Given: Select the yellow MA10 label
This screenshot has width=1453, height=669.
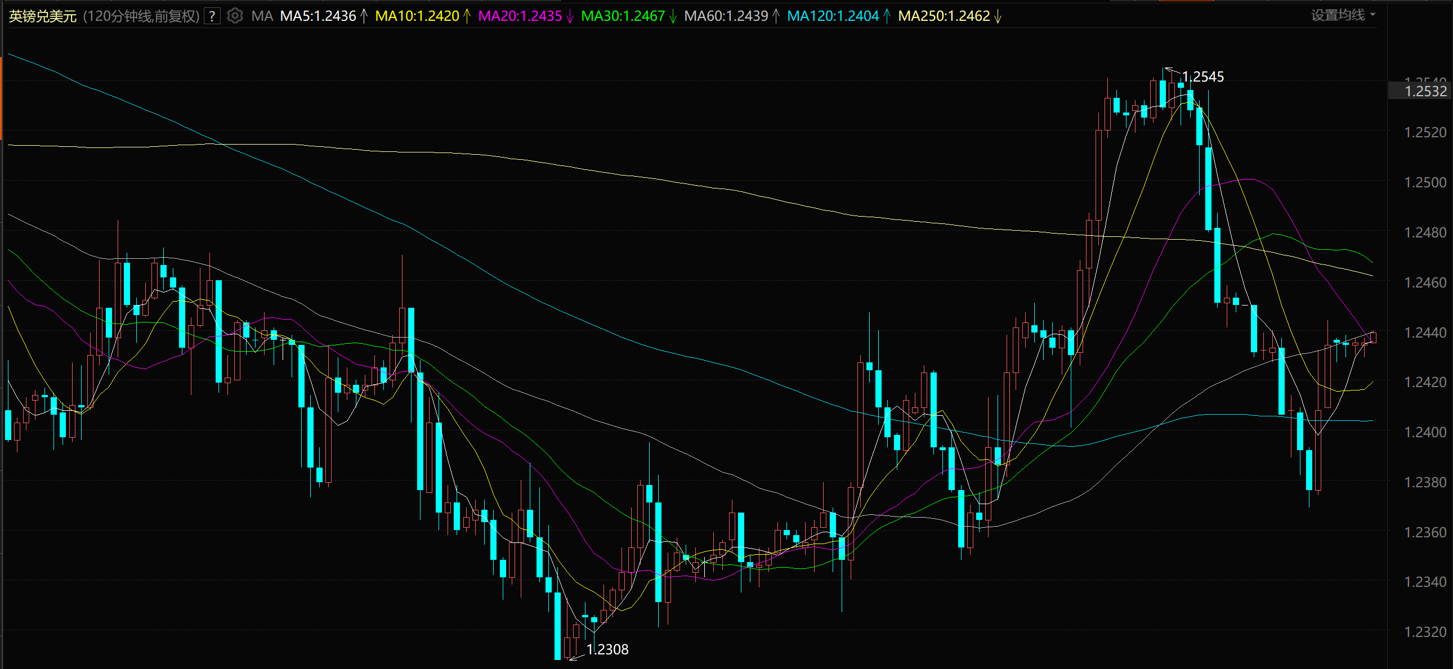Looking at the screenshot, I should [417, 16].
